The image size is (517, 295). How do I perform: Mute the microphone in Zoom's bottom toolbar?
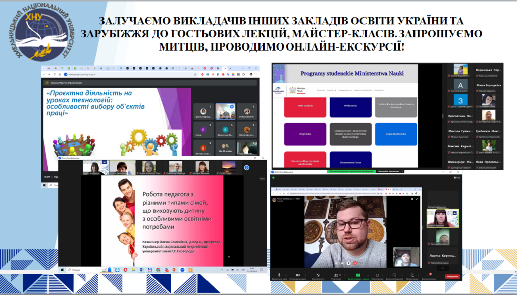279,275
